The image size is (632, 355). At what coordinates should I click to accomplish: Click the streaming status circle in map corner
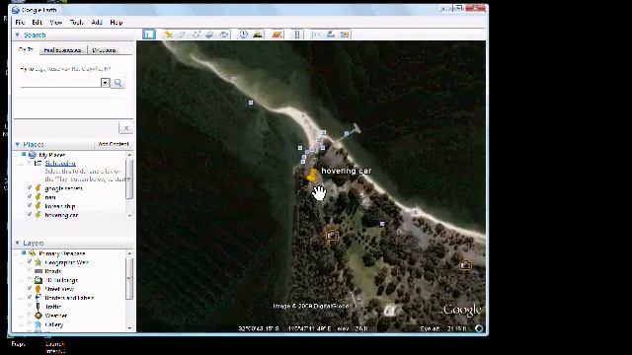click(x=478, y=328)
